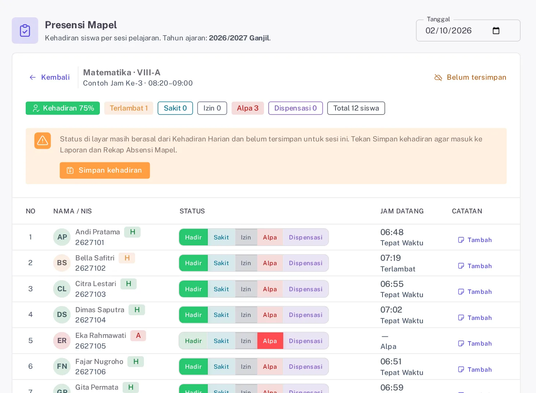Save attendance with Simpan kehadiran button
Screen dimensions: 536x393
coord(105,170)
